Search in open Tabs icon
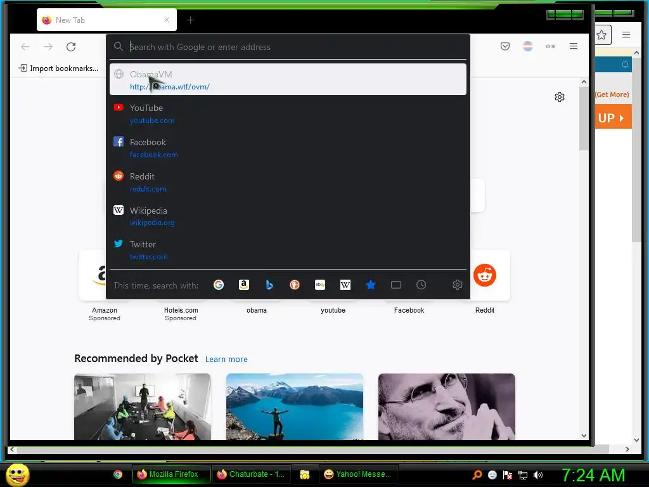This screenshot has width=649, height=487. click(x=395, y=285)
